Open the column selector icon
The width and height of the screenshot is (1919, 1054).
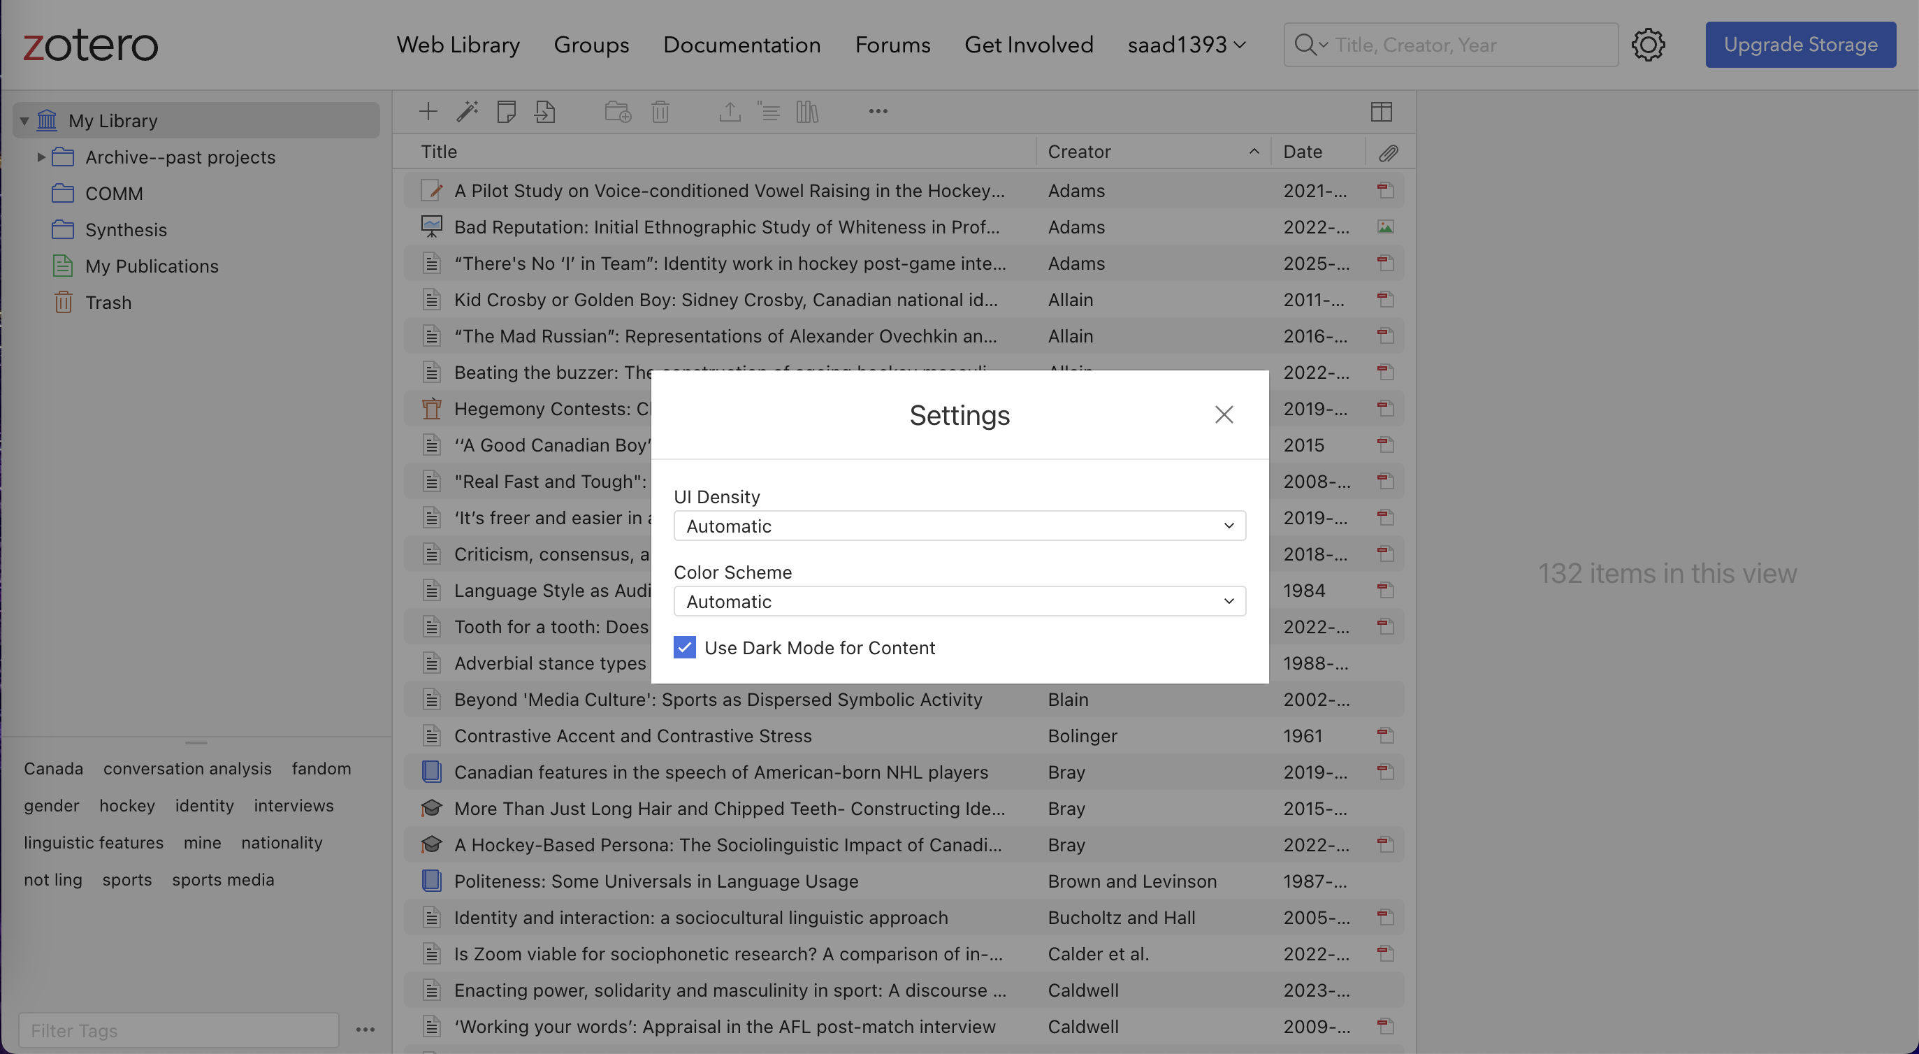[x=1381, y=112]
